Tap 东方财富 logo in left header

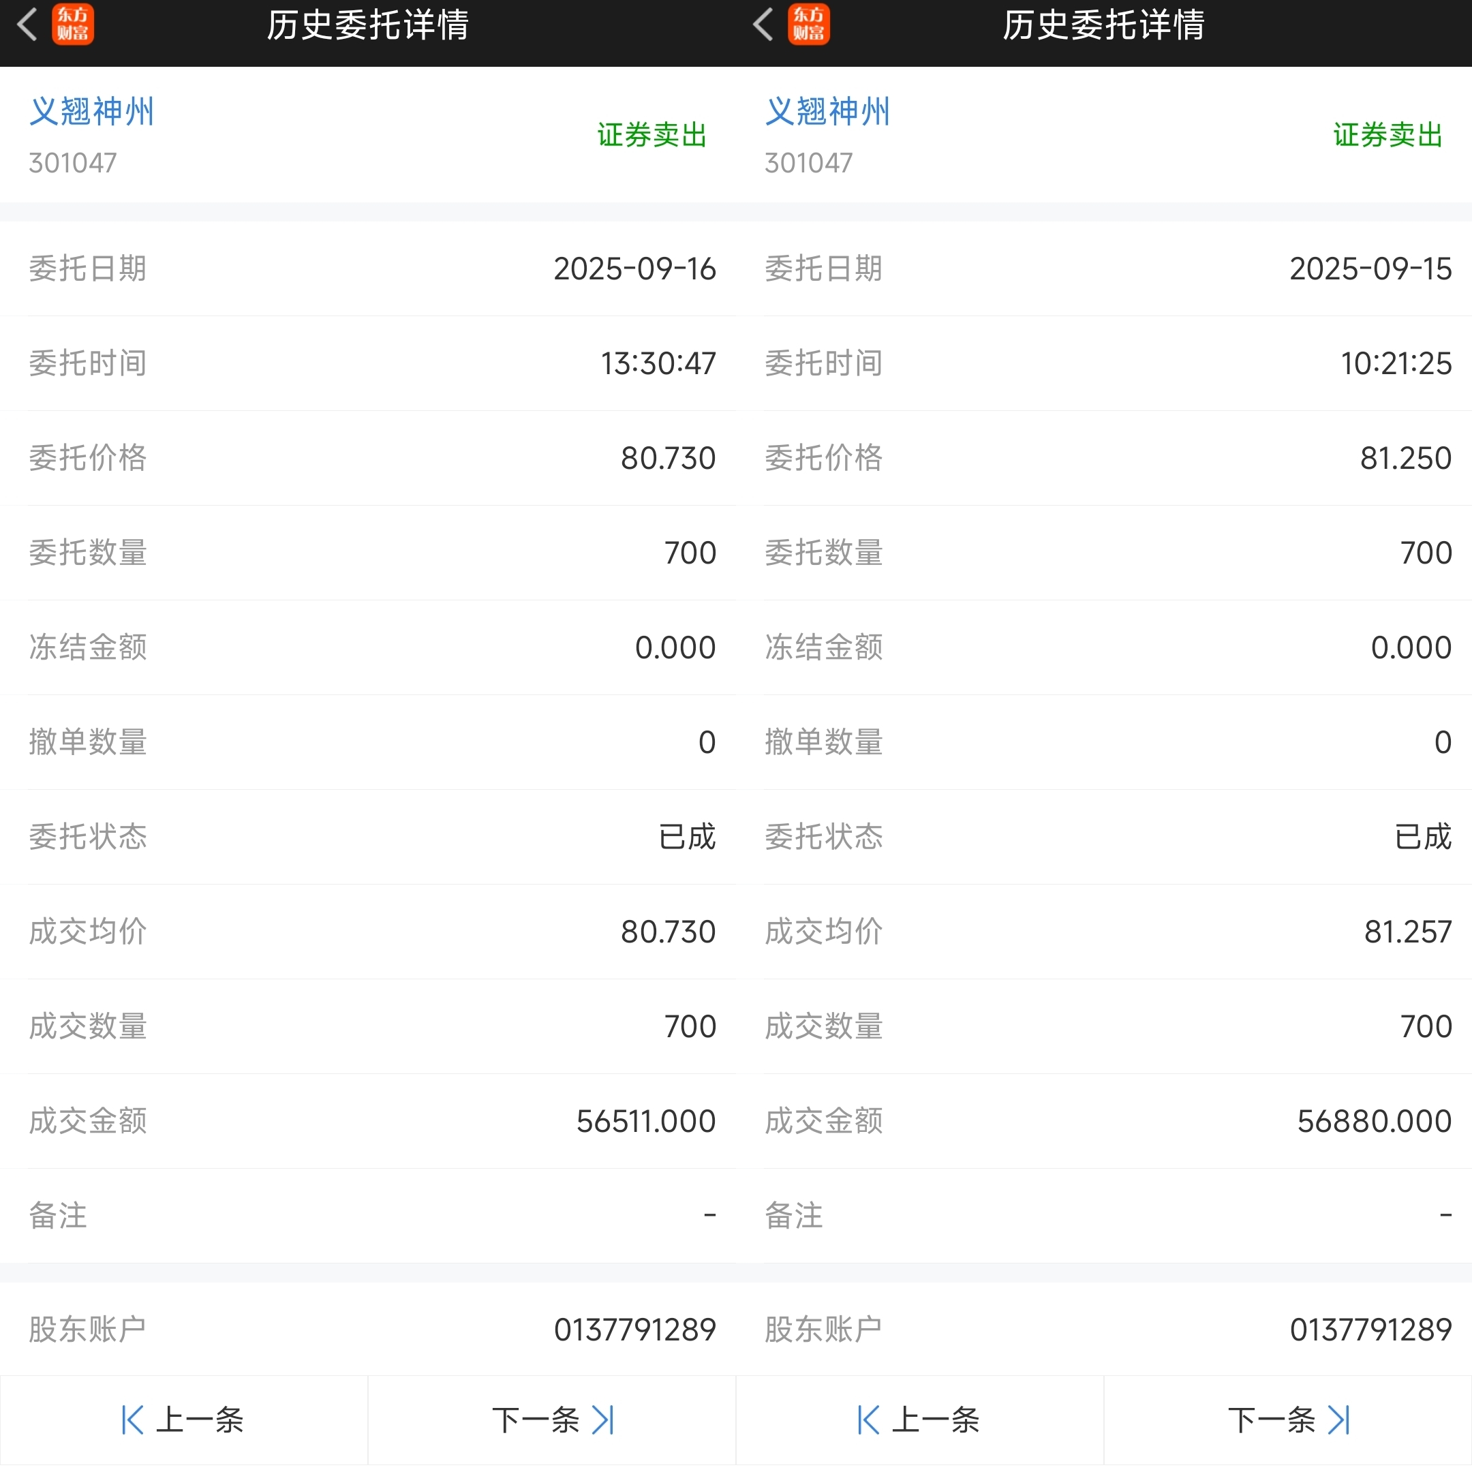[73, 25]
